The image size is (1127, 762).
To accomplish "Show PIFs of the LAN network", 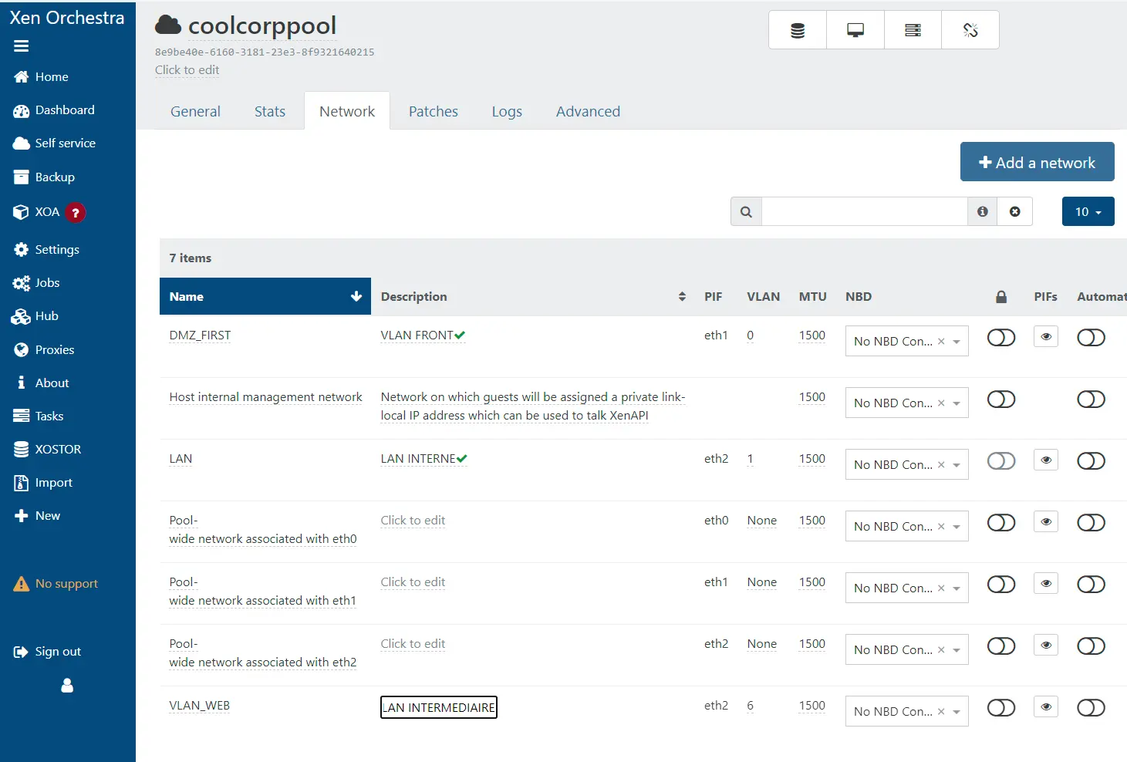I will tap(1046, 460).
